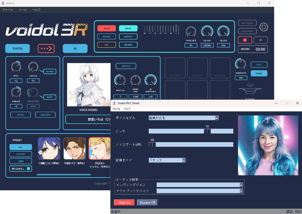The width and height of the screenshot is (302, 214).
Task: Toggle the INPUT button
Action: (x=128, y=29)
